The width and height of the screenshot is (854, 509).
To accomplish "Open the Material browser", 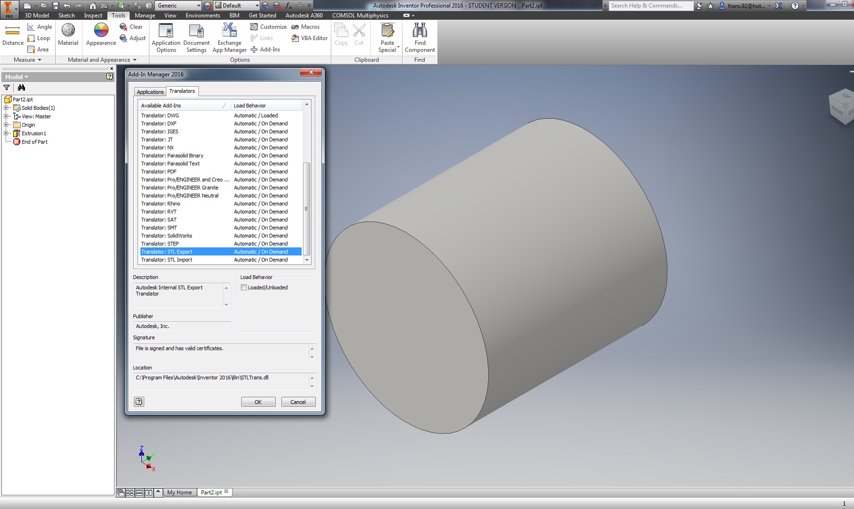I will click(x=68, y=35).
